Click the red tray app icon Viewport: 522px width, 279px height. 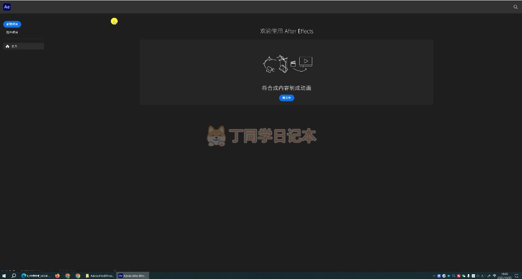(x=459, y=276)
